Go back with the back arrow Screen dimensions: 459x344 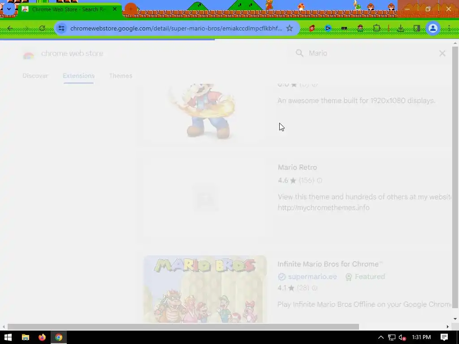pos(10,28)
